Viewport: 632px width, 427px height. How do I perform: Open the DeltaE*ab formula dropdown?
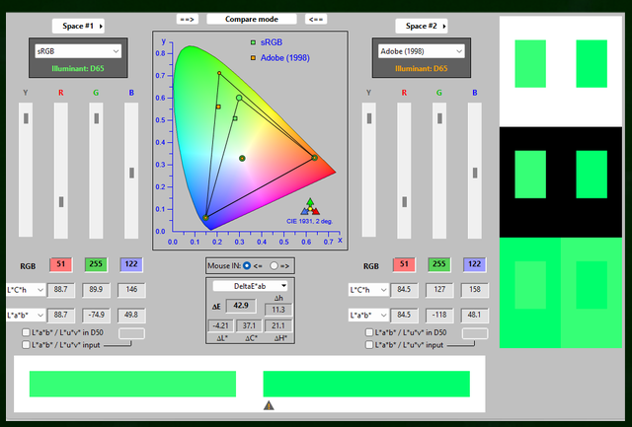250,286
